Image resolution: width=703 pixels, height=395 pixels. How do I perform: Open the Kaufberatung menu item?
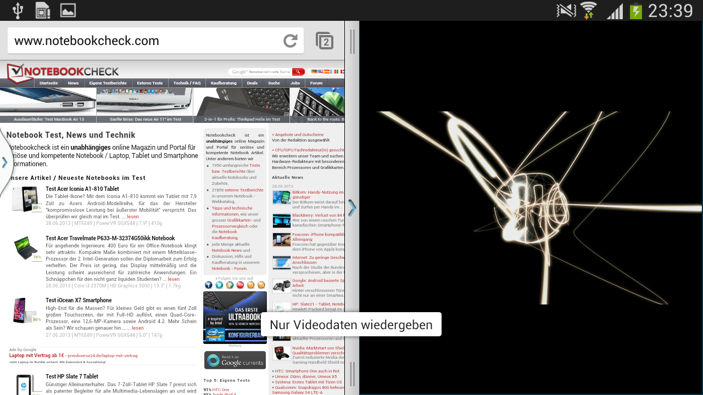tap(224, 83)
